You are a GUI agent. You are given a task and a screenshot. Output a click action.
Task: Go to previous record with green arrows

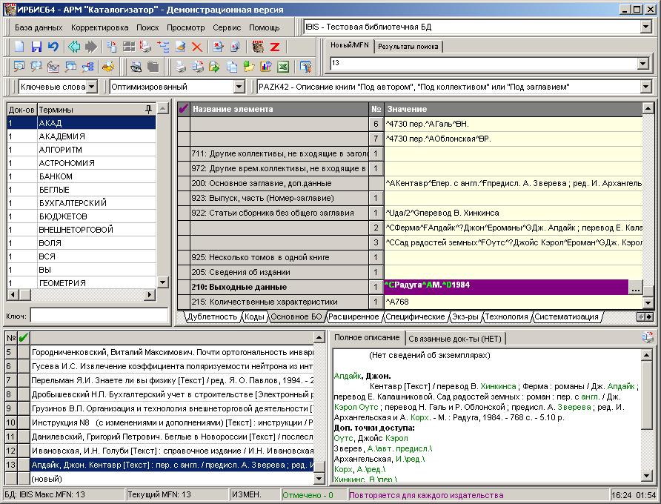[x=74, y=47]
